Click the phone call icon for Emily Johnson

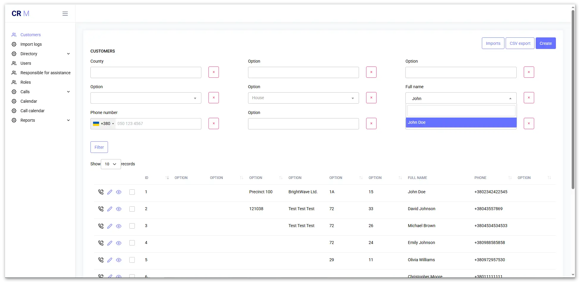[101, 243]
